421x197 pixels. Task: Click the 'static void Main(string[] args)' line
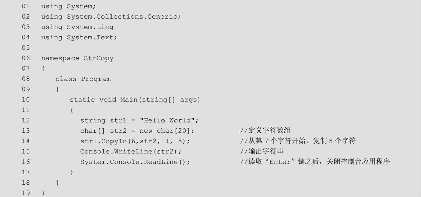135,99
